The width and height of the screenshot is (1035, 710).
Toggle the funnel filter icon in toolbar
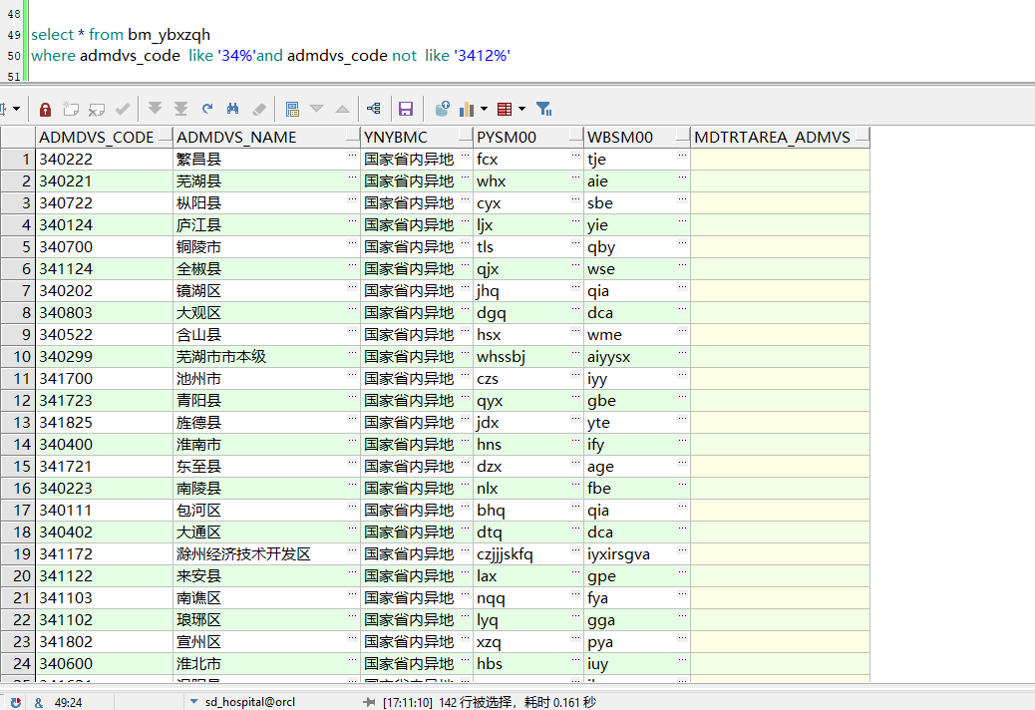coord(543,109)
